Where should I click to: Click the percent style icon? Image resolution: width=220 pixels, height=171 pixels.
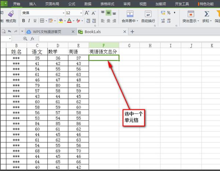click(x=169, y=13)
